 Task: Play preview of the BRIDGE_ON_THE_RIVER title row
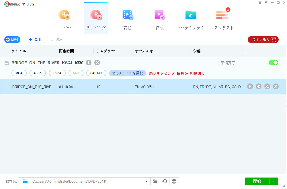coord(250,86)
